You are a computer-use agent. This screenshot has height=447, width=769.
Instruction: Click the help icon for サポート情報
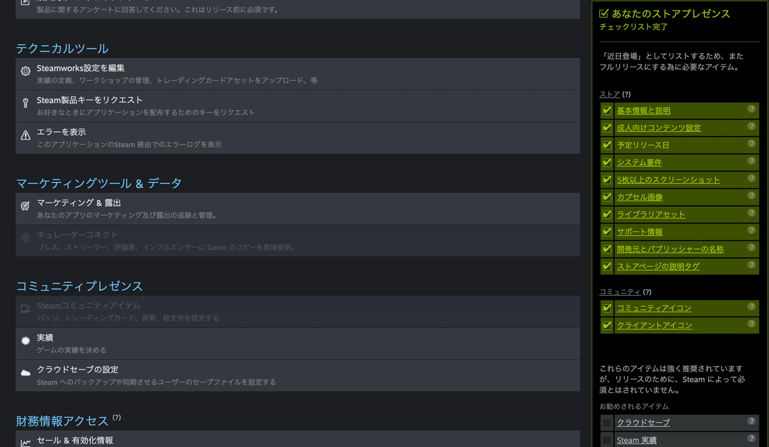click(x=751, y=230)
